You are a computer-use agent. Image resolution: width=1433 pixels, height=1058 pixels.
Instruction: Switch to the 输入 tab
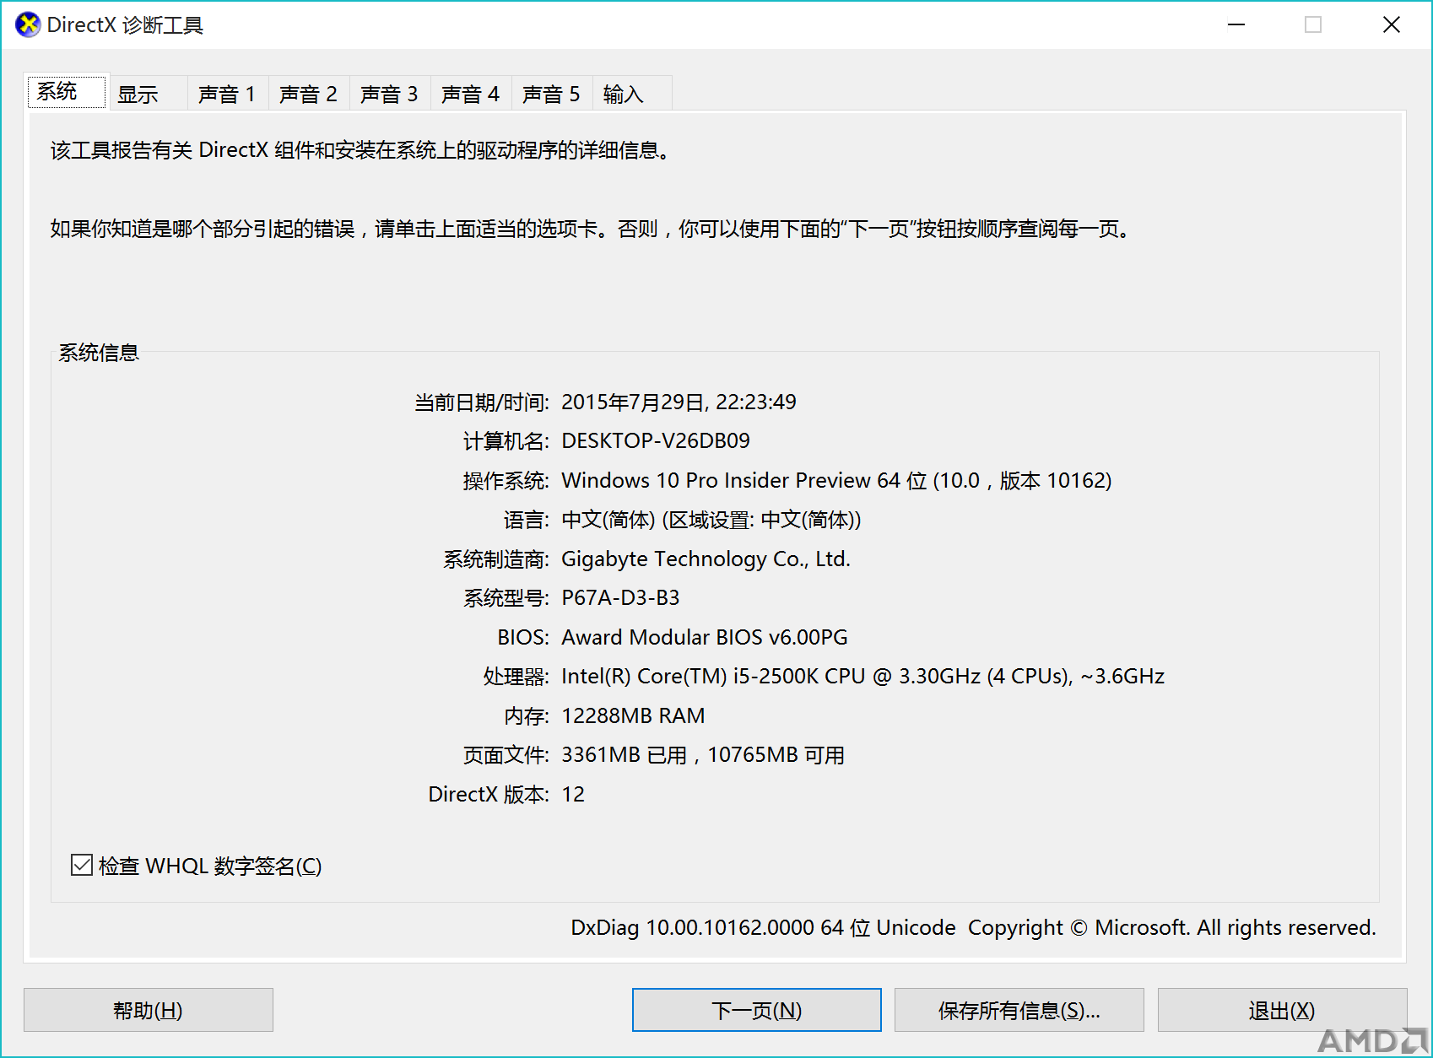click(x=631, y=94)
